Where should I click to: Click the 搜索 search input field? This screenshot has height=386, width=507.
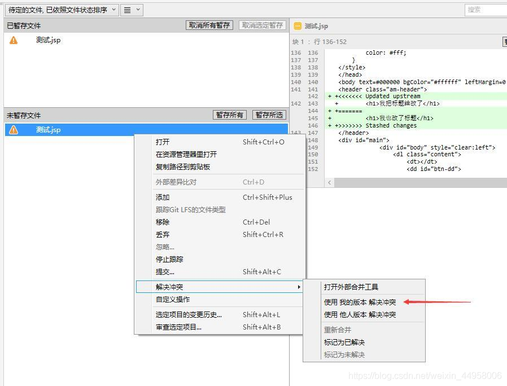486,10
